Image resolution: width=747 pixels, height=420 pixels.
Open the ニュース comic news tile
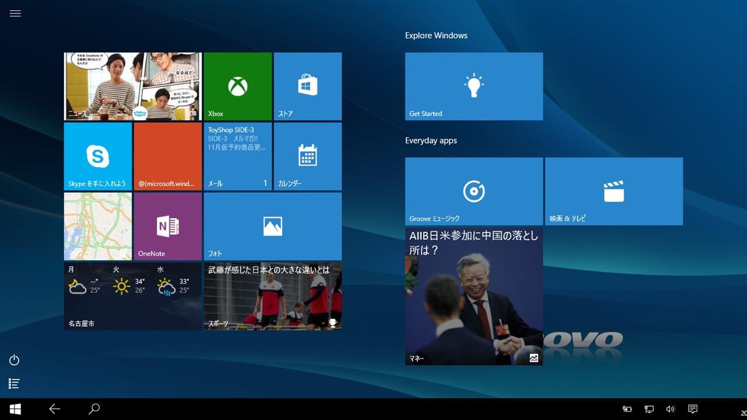[132, 86]
